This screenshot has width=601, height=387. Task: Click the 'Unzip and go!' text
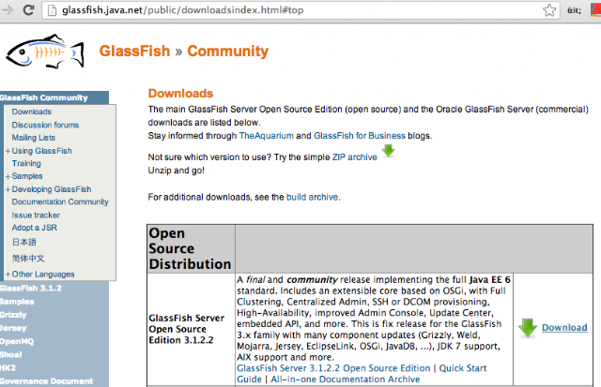tap(177, 171)
